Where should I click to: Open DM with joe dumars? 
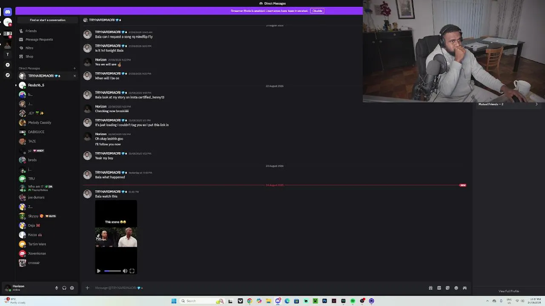point(47,198)
